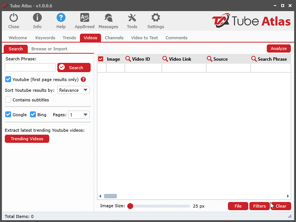Click the status bar resize grip icon
296x222 pixels.
coord(290,216)
